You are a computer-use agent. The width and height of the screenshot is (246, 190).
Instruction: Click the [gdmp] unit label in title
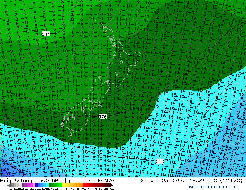click(74, 181)
